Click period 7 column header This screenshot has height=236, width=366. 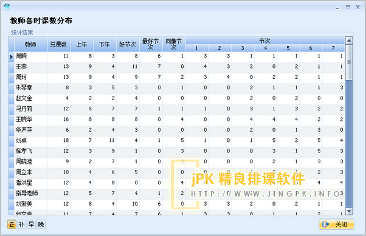point(333,48)
